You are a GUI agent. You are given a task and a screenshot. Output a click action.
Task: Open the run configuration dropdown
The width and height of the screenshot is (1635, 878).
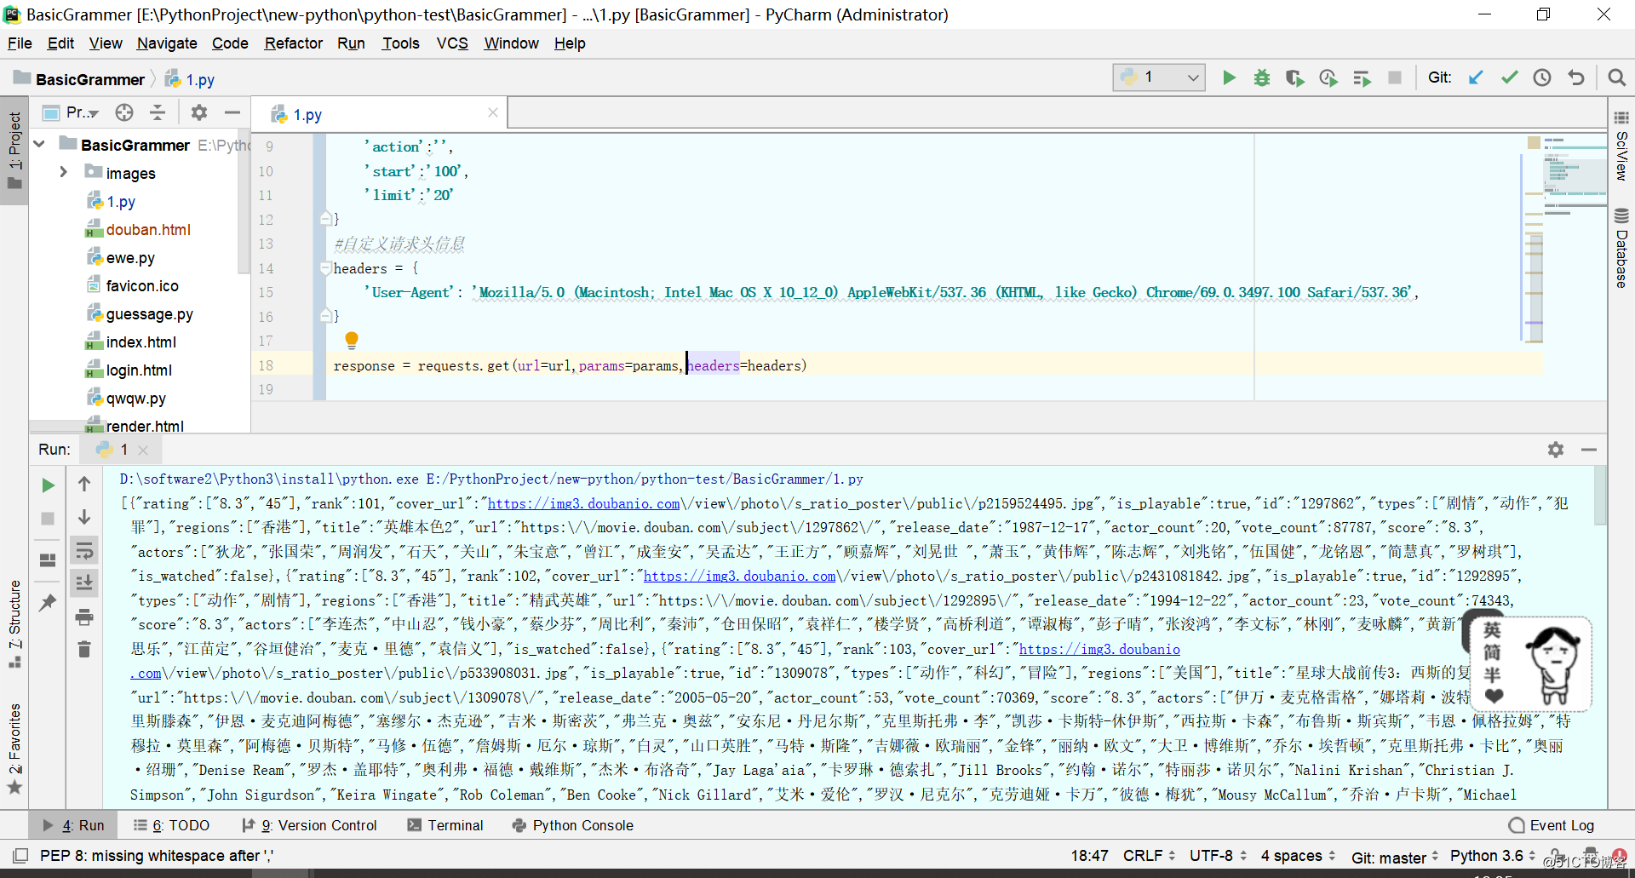click(x=1158, y=77)
